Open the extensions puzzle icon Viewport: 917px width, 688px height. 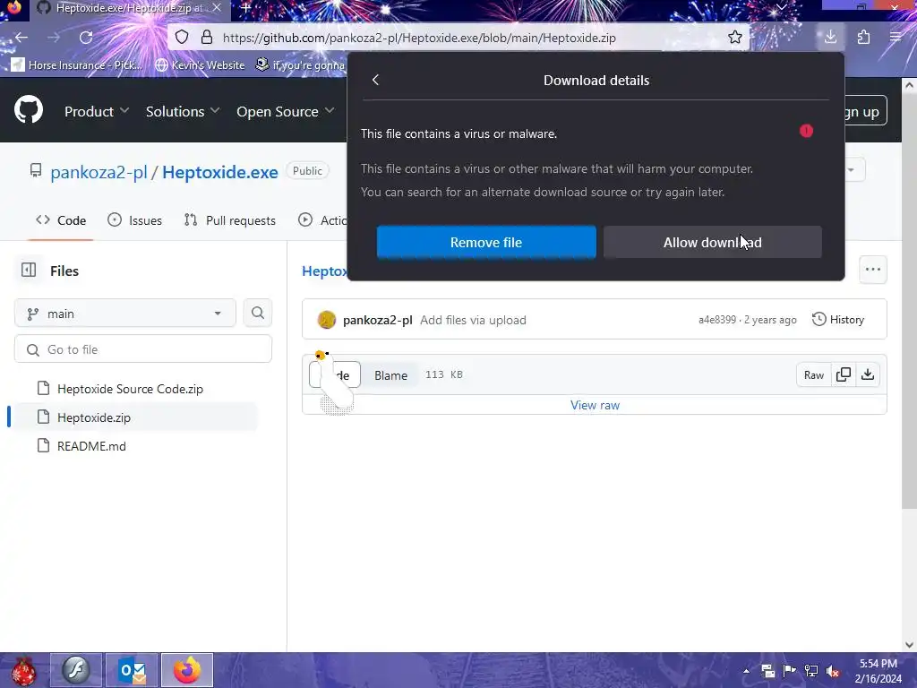863,38
